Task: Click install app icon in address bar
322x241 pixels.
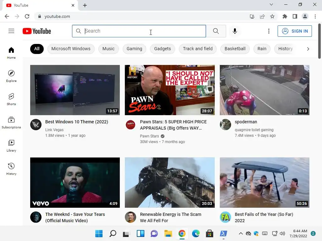Action: pyautogui.click(x=252, y=16)
